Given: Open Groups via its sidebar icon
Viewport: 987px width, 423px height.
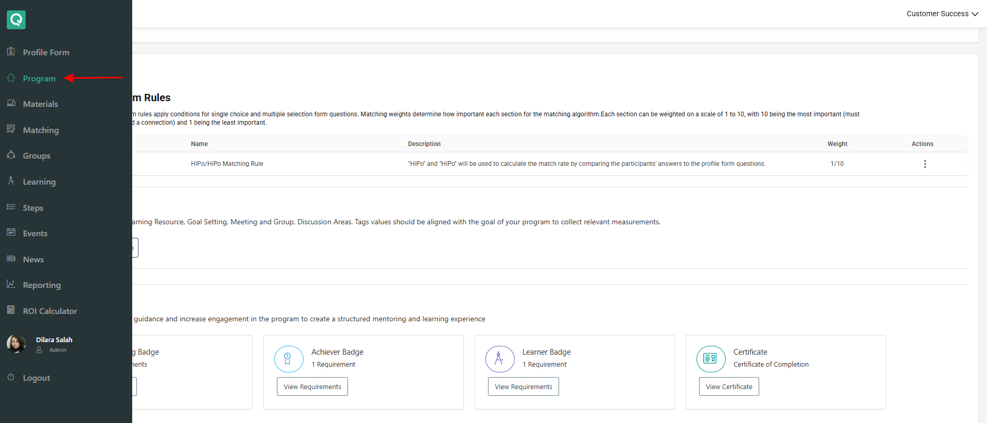Looking at the screenshot, I should [x=11, y=155].
